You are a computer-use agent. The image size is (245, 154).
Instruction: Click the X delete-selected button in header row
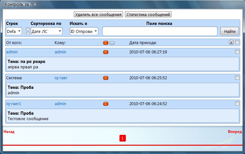coord(231,42)
